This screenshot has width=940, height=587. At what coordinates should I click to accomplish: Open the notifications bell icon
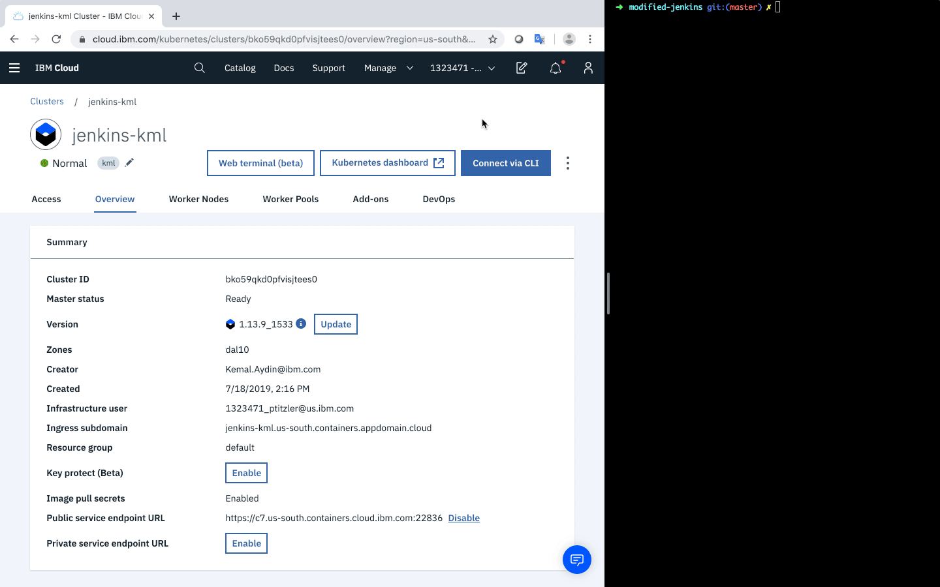tap(556, 68)
